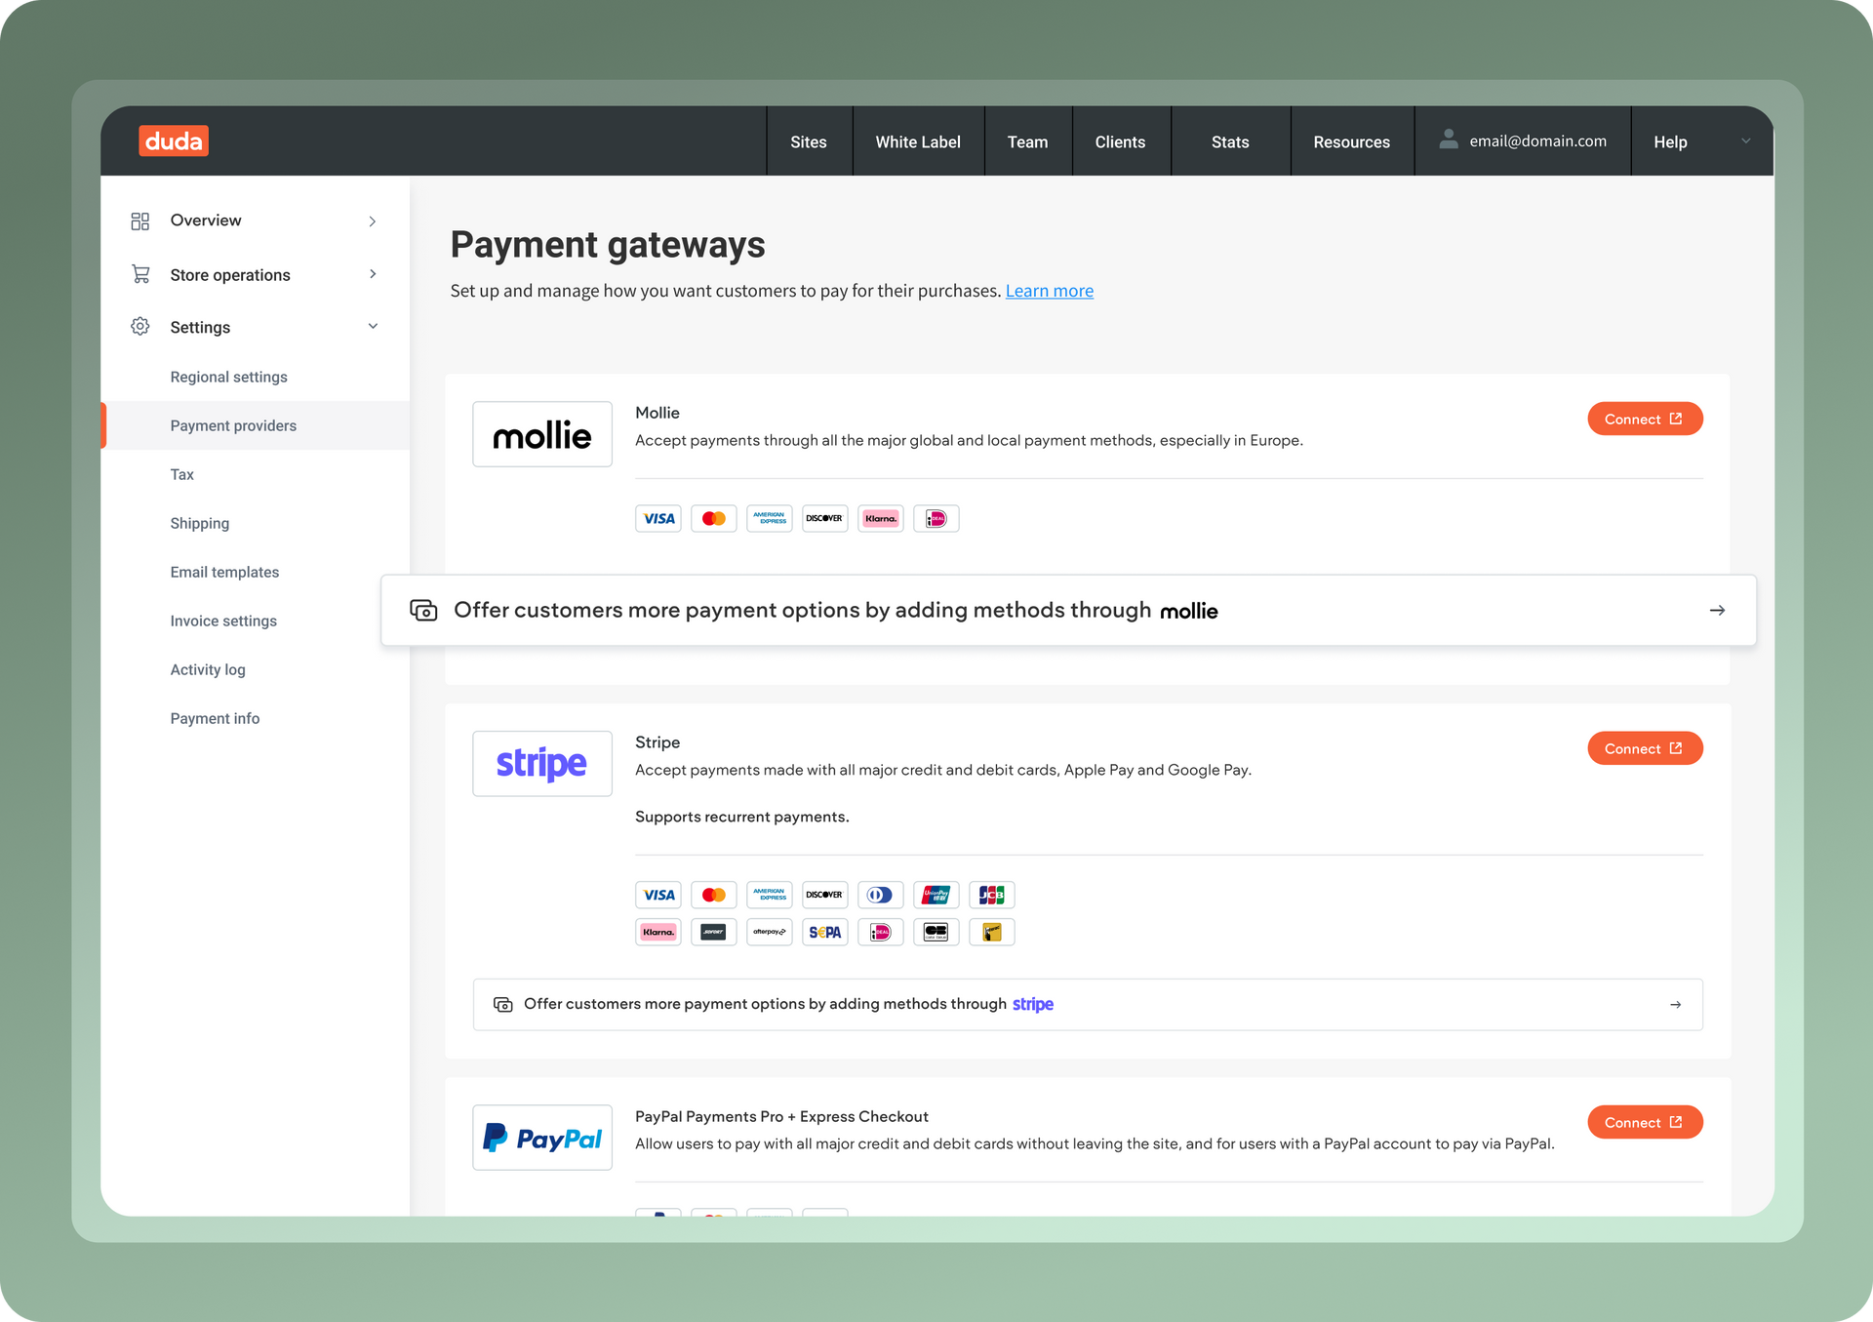
Task: Click the American Express icon under Mollie
Action: pyautogui.click(x=770, y=519)
